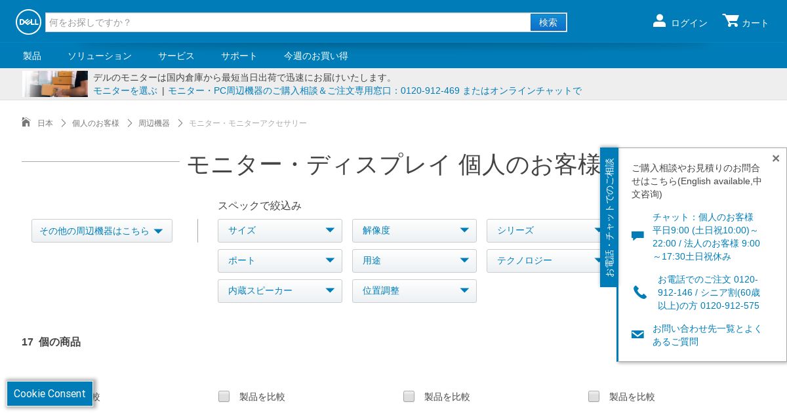Click the vertical お電話・チャットでのご相談 tab
This screenshot has height=413, width=787.
click(x=609, y=217)
